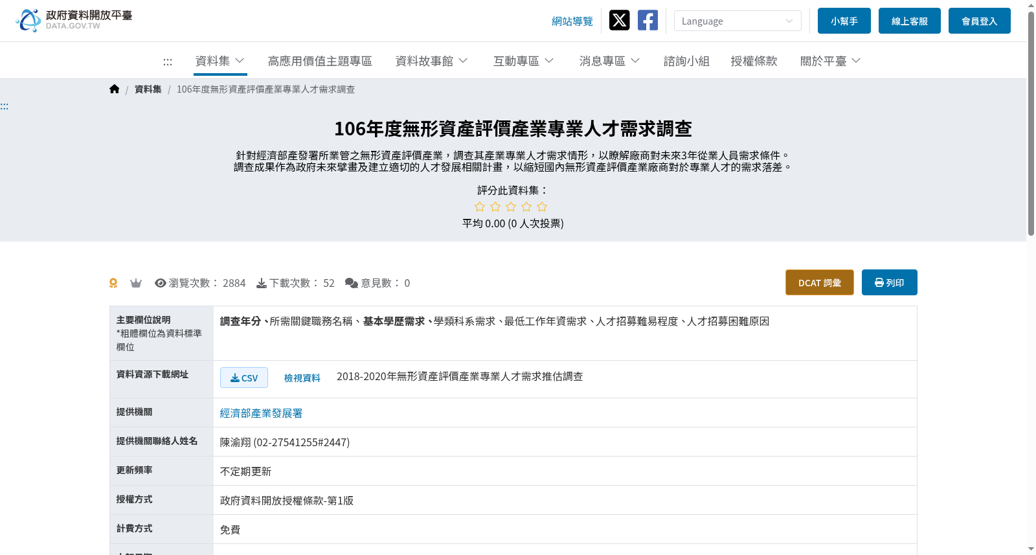This screenshot has height=555, width=1036.
Task: Click the 會員登入 button
Action: point(980,21)
